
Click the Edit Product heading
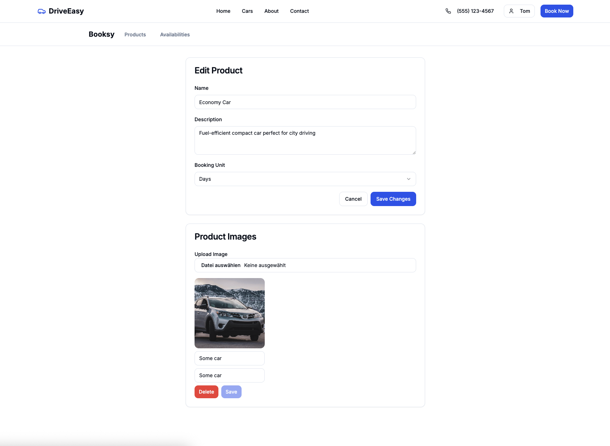pyautogui.click(x=218, y=71)
